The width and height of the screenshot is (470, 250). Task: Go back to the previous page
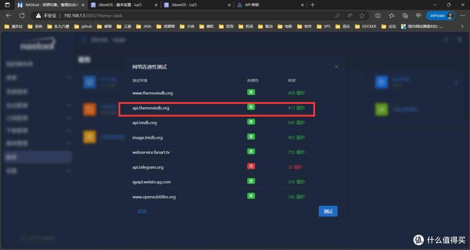pyautogui.click(x=8, y=16)
